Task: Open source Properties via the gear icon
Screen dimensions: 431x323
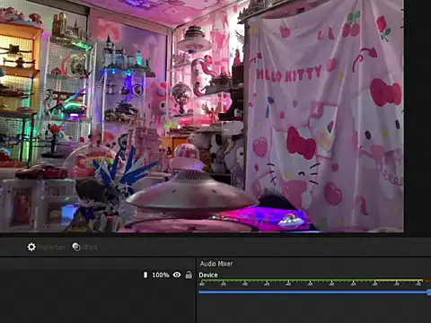Action: point(31,247)
